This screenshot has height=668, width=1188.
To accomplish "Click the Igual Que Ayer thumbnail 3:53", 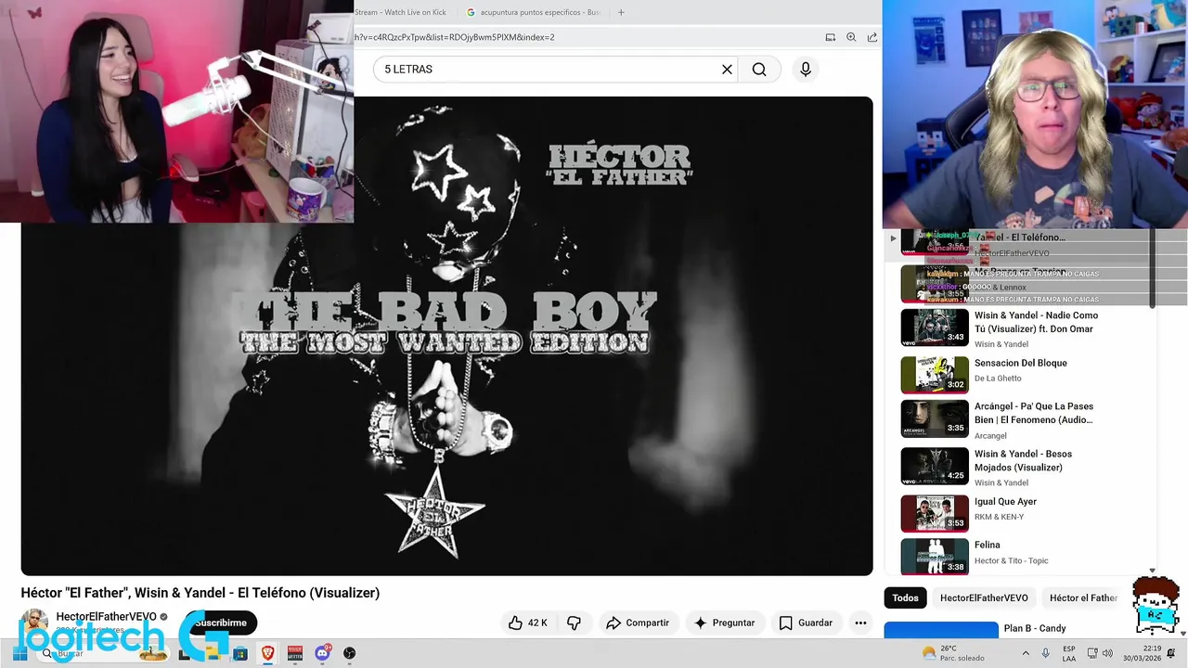I will tap(935, 513).
